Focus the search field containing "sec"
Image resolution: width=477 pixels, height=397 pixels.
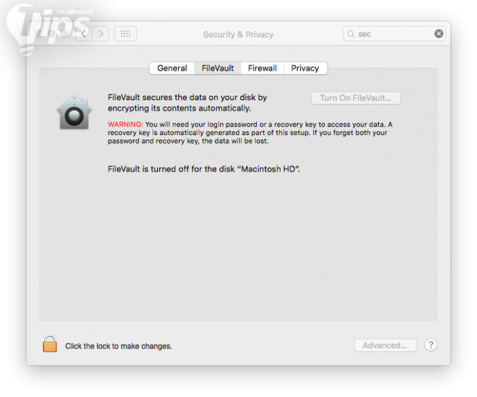[394, 34]
